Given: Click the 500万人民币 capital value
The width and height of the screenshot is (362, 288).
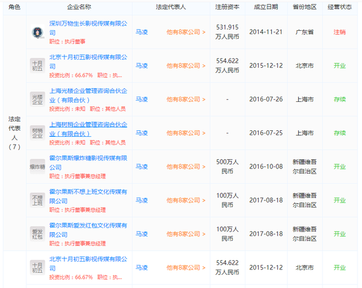Looking at the screenshot, I should (227, 167).
